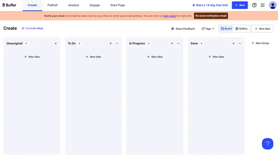This screenshot has height=155, width=278.
Task: Click Generate Ideas
Action: (x=32, y=29)
